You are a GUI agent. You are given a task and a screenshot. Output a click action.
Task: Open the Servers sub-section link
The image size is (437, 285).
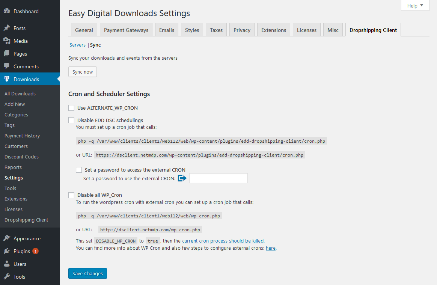click(x=77, y=45)
